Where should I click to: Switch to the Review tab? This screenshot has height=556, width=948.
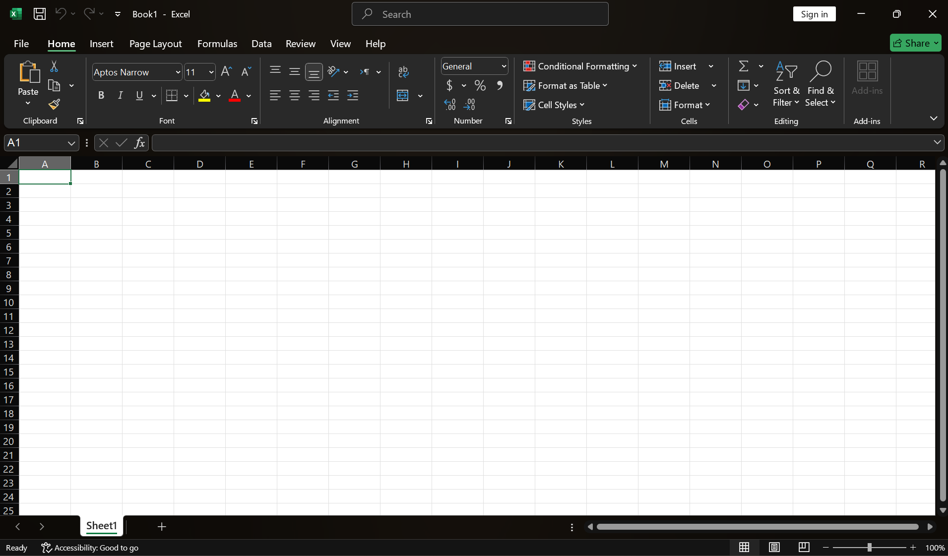click(x=301, y=44)
